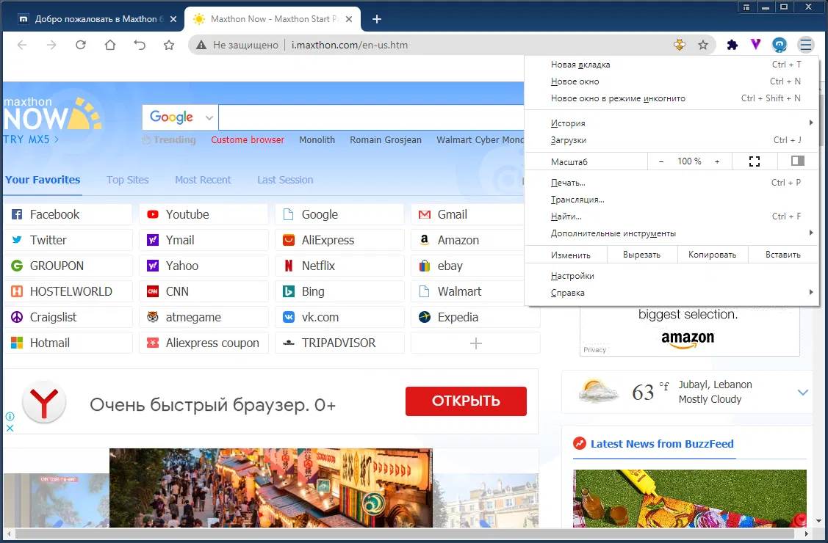Screen dimensions: 828x543
Task: Close the Maxthon Now tab
Action: coord(349,19)
